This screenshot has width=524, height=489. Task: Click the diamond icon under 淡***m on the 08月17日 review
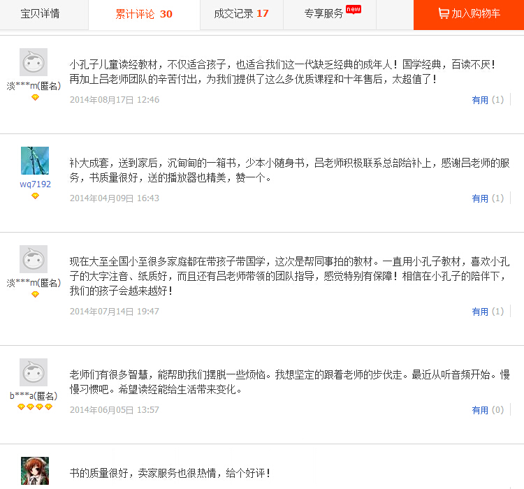pos(35,98)
